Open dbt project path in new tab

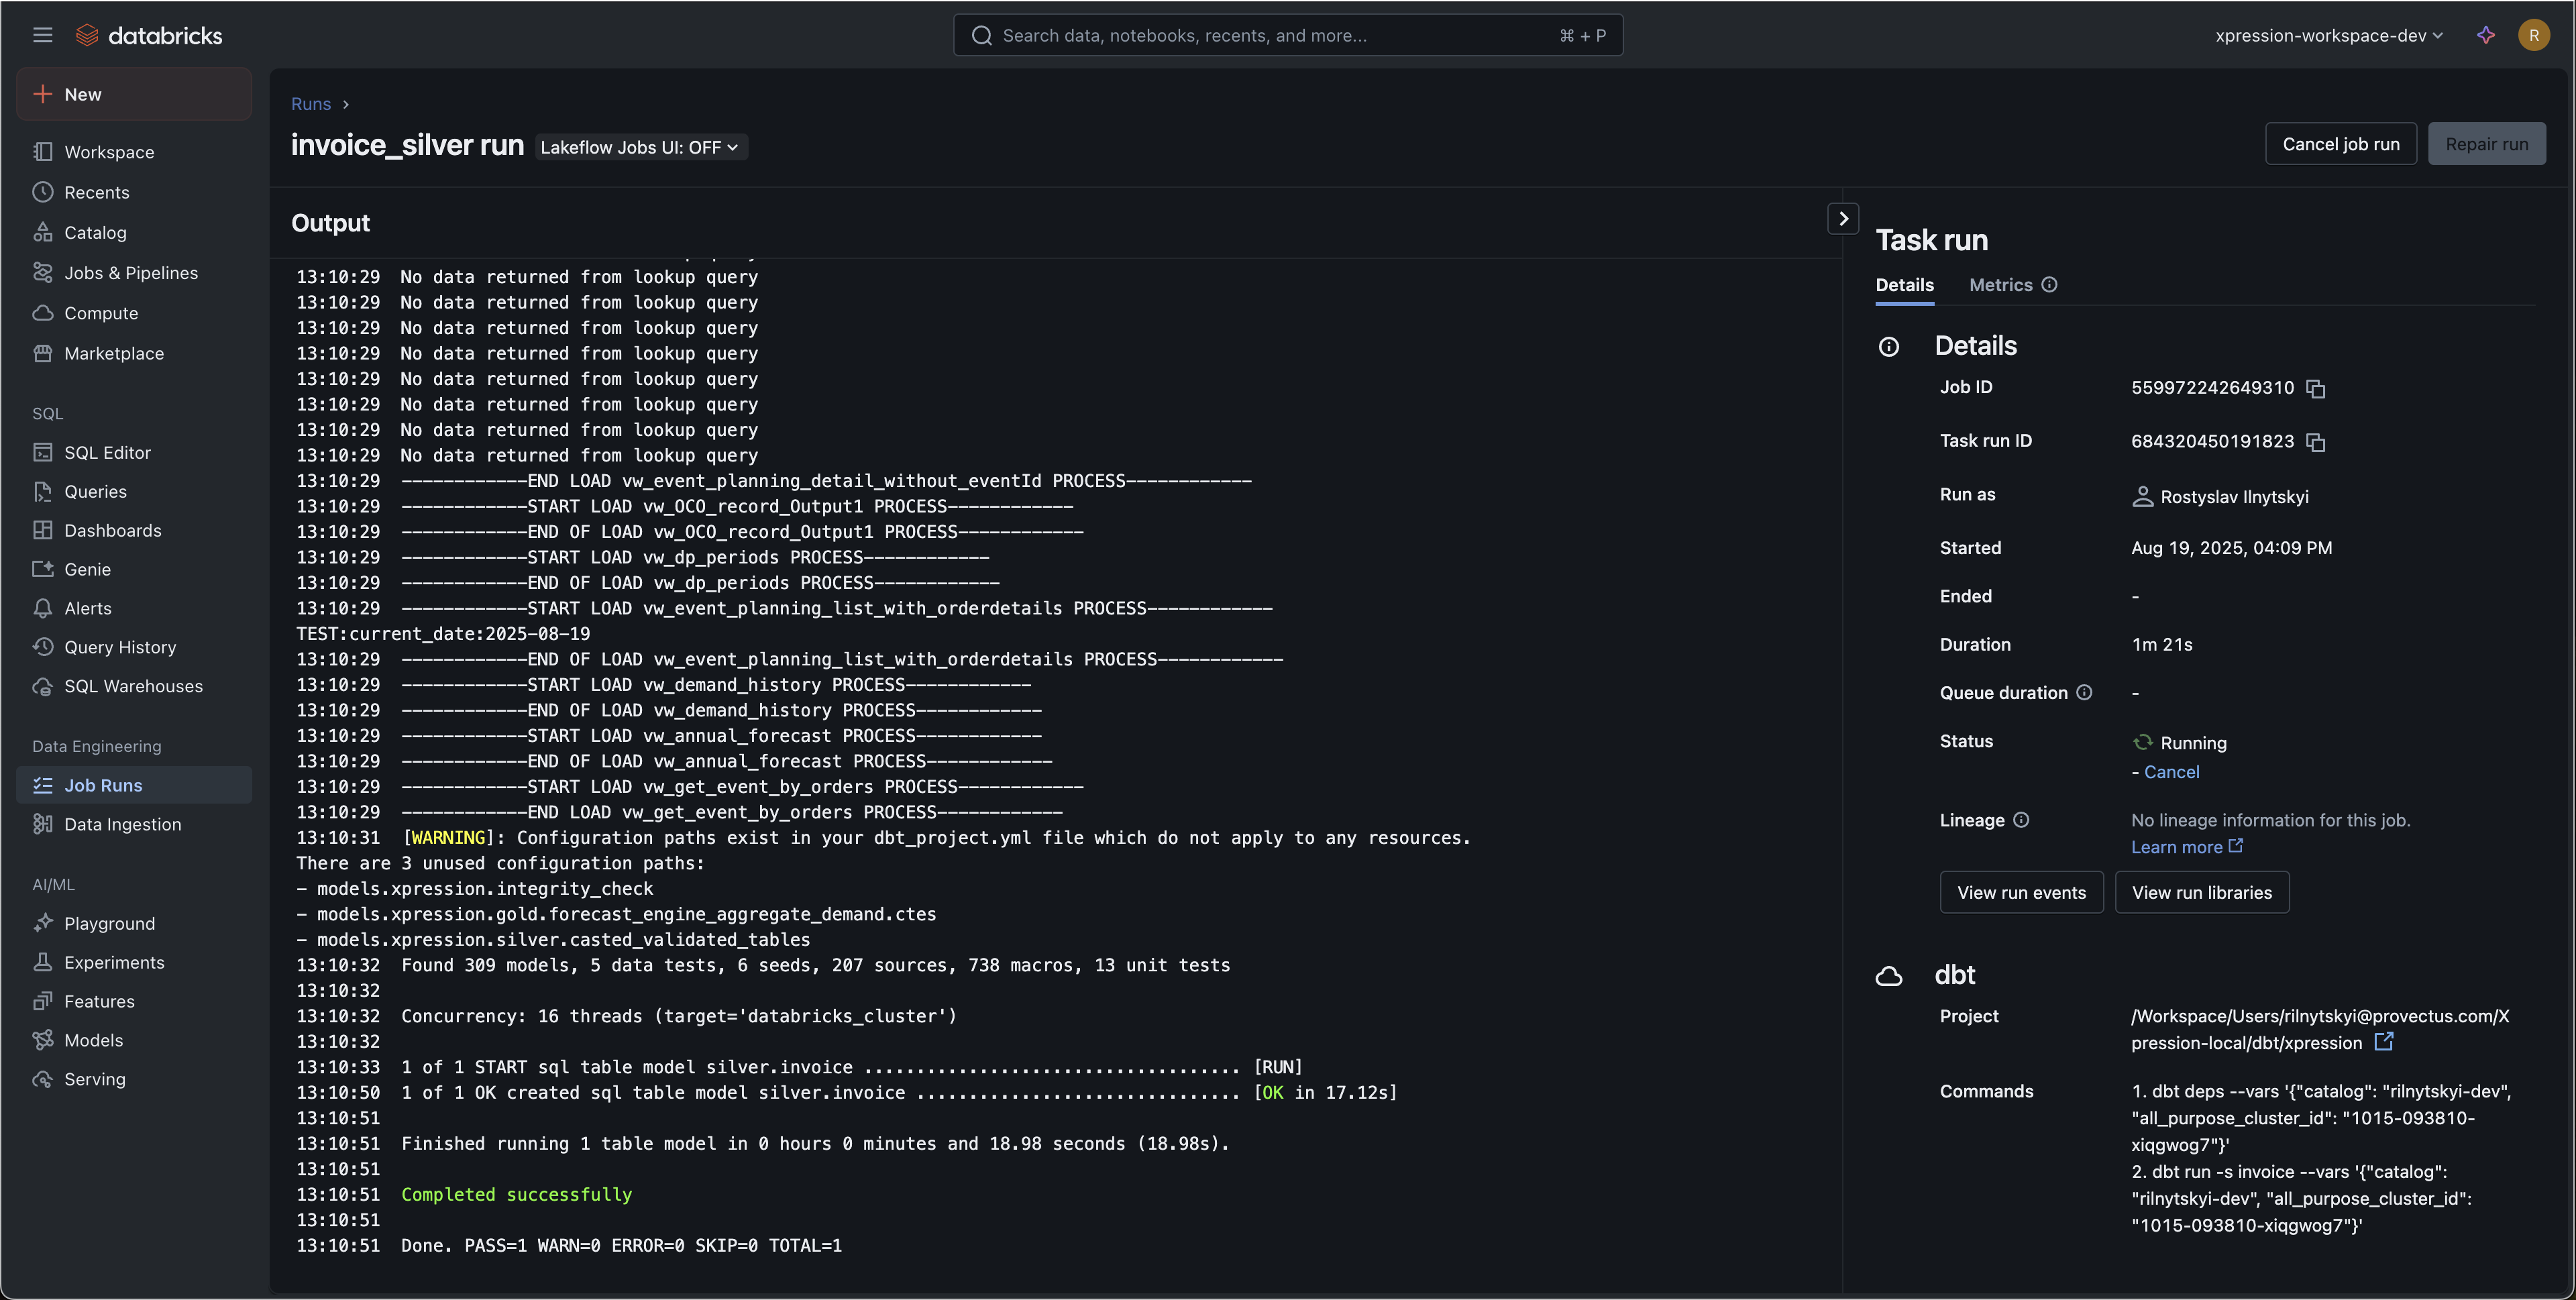(2384, 1042)
